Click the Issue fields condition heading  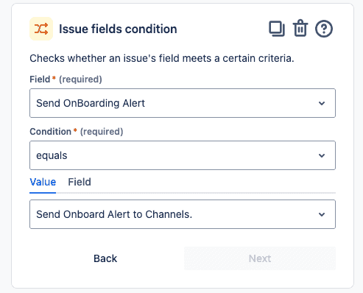(118, 29)
